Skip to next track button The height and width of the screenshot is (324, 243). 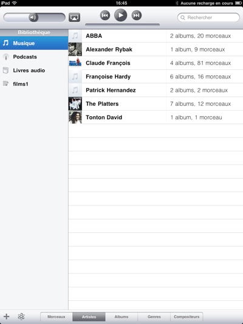coord(137,15)
